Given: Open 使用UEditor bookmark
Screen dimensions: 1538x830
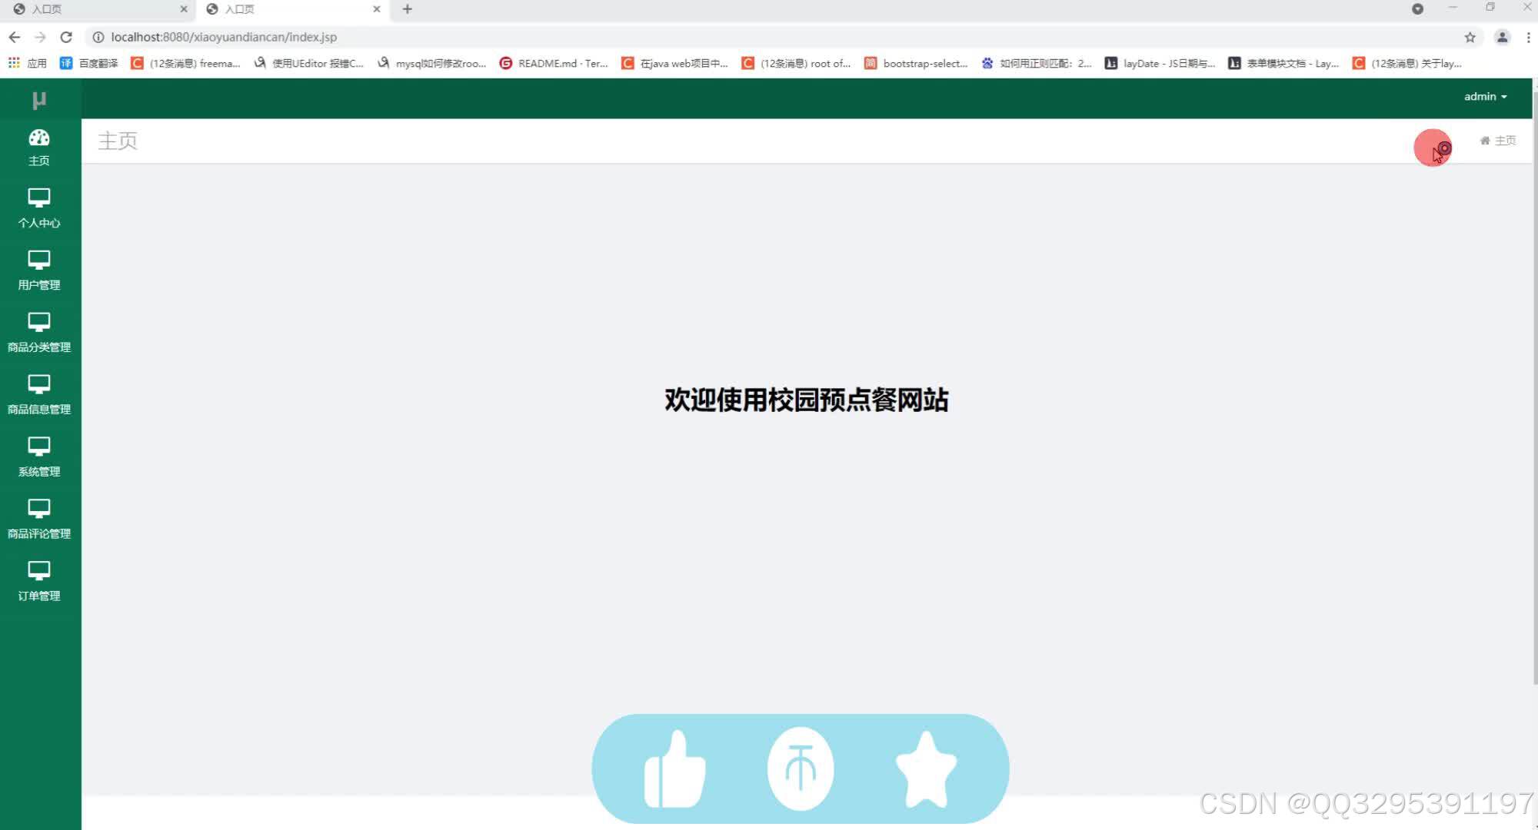Looking at the screenshot, I should coord(309,63).
